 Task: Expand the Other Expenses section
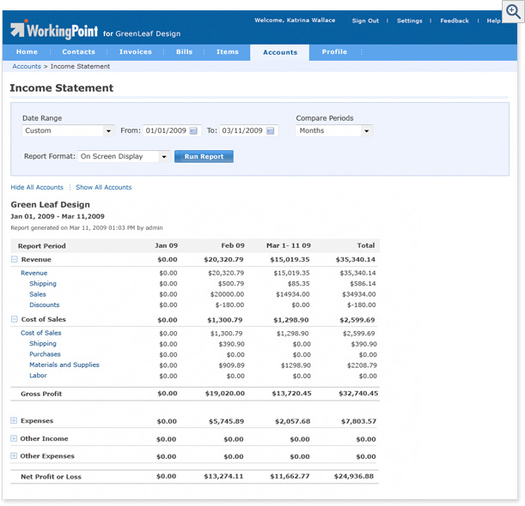14,456
